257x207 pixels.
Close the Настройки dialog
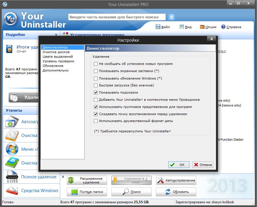(x=212, y=39)
